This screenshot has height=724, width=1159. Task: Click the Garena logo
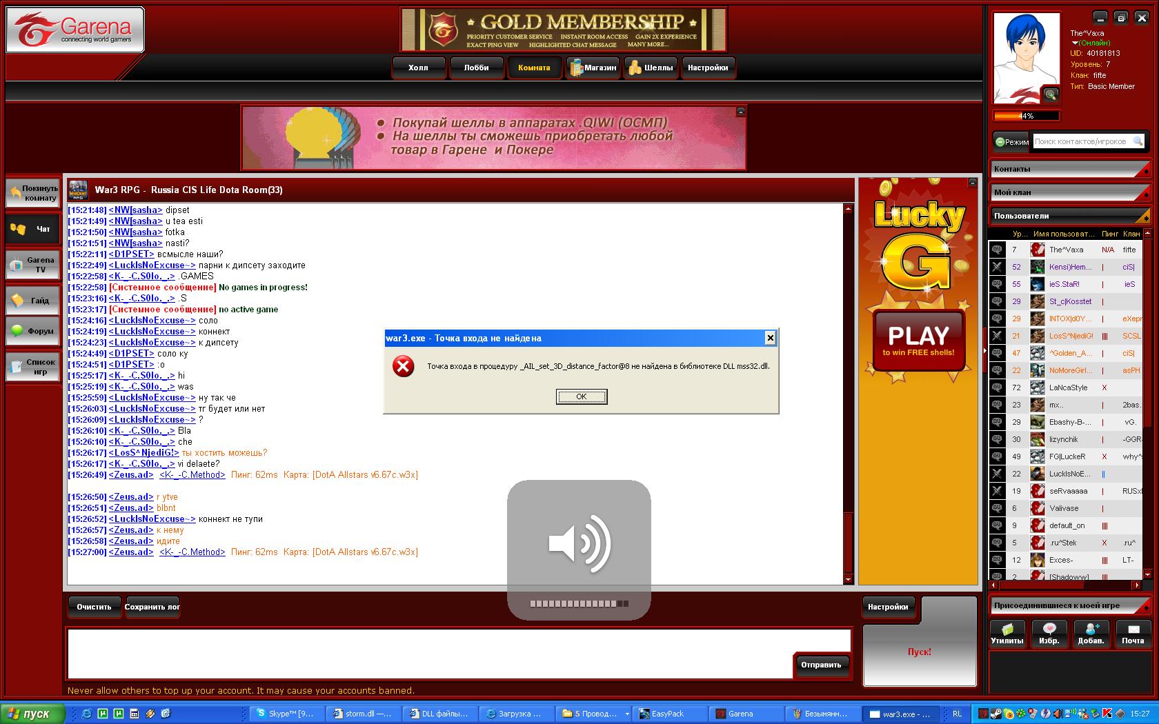point(75,30)
